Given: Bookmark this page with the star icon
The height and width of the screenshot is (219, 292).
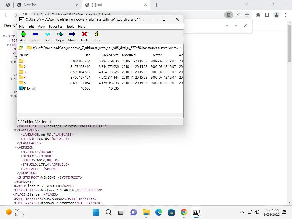Looking at the screenshot, I should click(x=247, y=15).
